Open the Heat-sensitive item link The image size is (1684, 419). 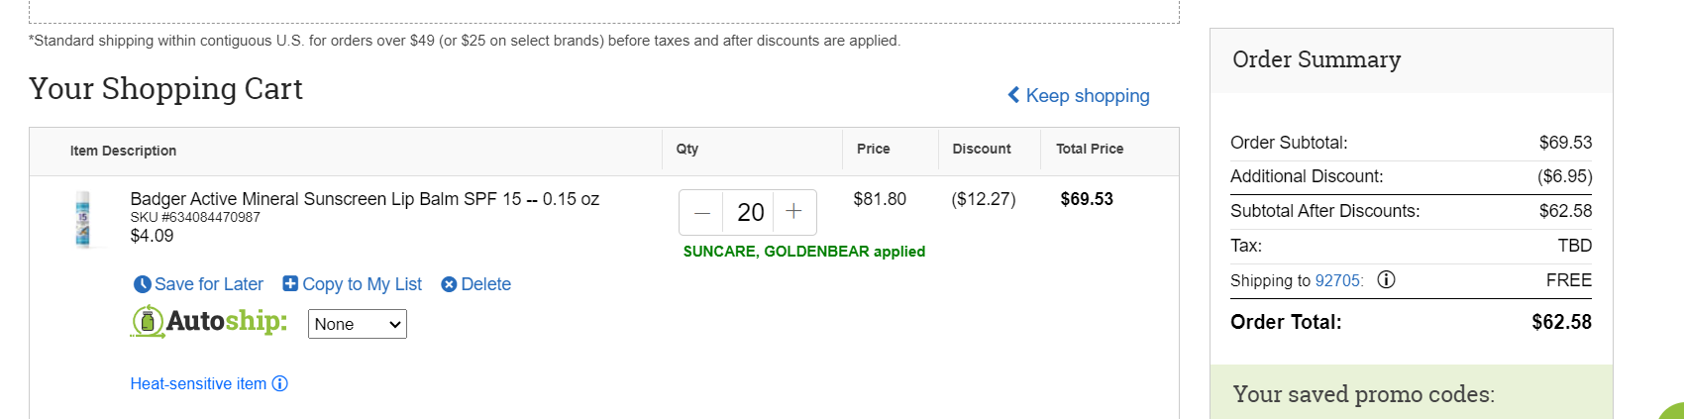click(x=198, y=383)
